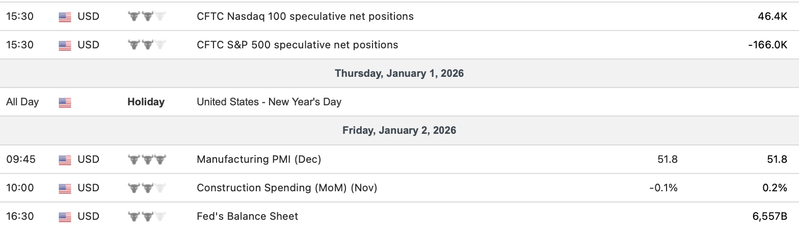This screenshot has width=799, height=233.
Task: Click the bull volatility icons for Nasdaq 100
Action: 147,17
